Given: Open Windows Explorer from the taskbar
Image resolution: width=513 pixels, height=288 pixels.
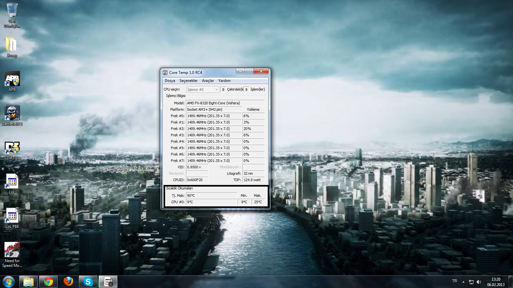Looking at the screenshot, I should pos(29,282).
